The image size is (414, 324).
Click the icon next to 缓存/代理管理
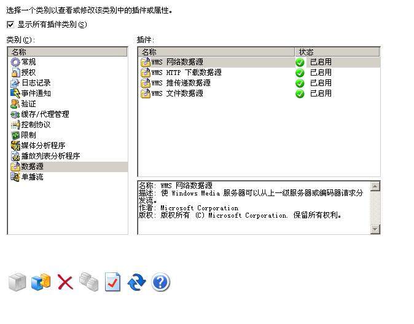tap(15, 114)
